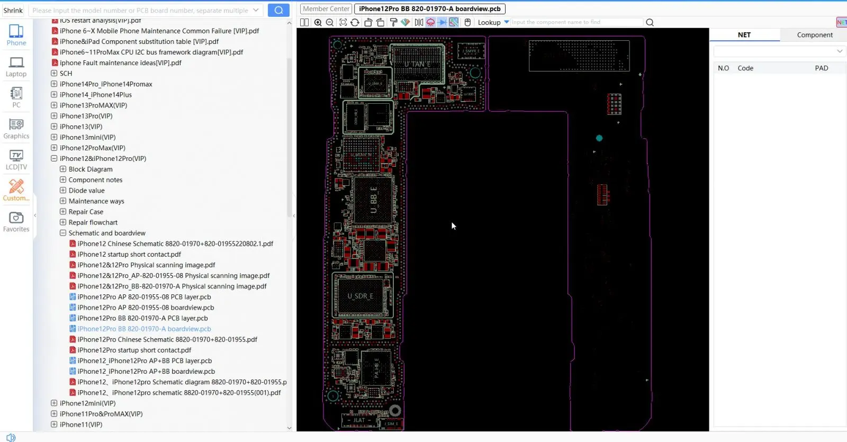Viewport: 847px width, 442px height.
Task: Open iPhone12Pro startup short contact.pdf
Action: [x=134, y=350]
